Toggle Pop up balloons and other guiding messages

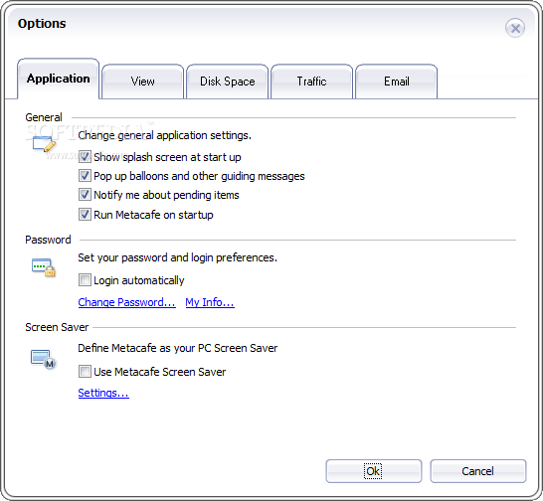[x=85, y=176]
